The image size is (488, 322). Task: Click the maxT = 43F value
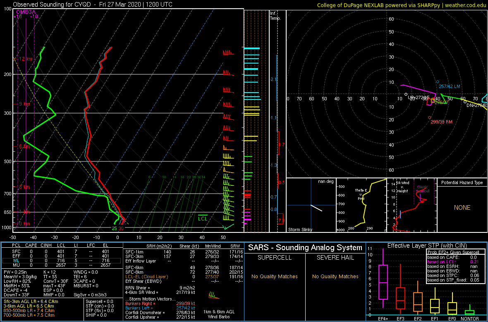pyautogui.click(x=57, y=286)
